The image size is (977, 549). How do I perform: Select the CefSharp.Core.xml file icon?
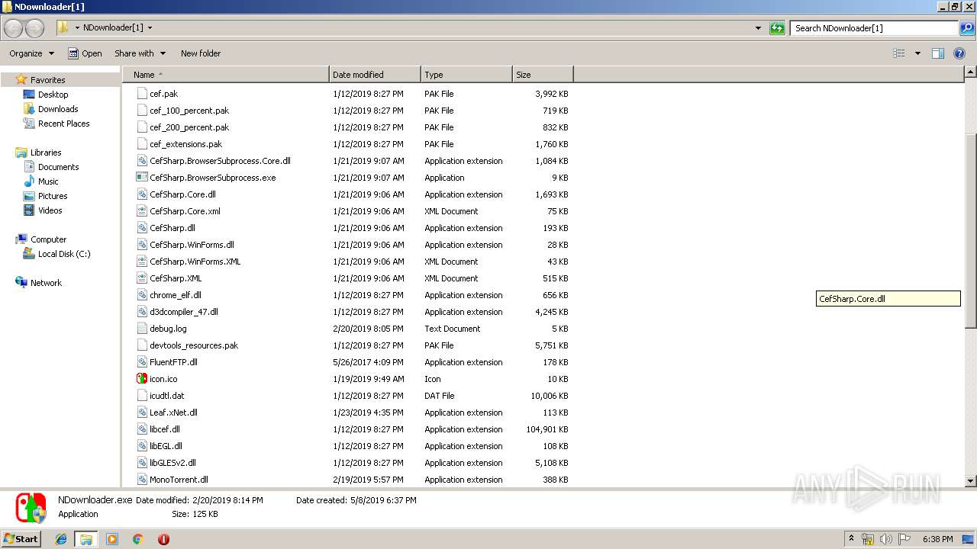pyautogui.click(x=142, y=211)
